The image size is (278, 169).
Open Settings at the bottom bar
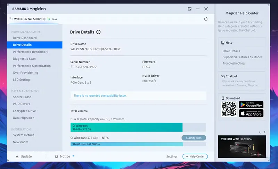(172, 157)
